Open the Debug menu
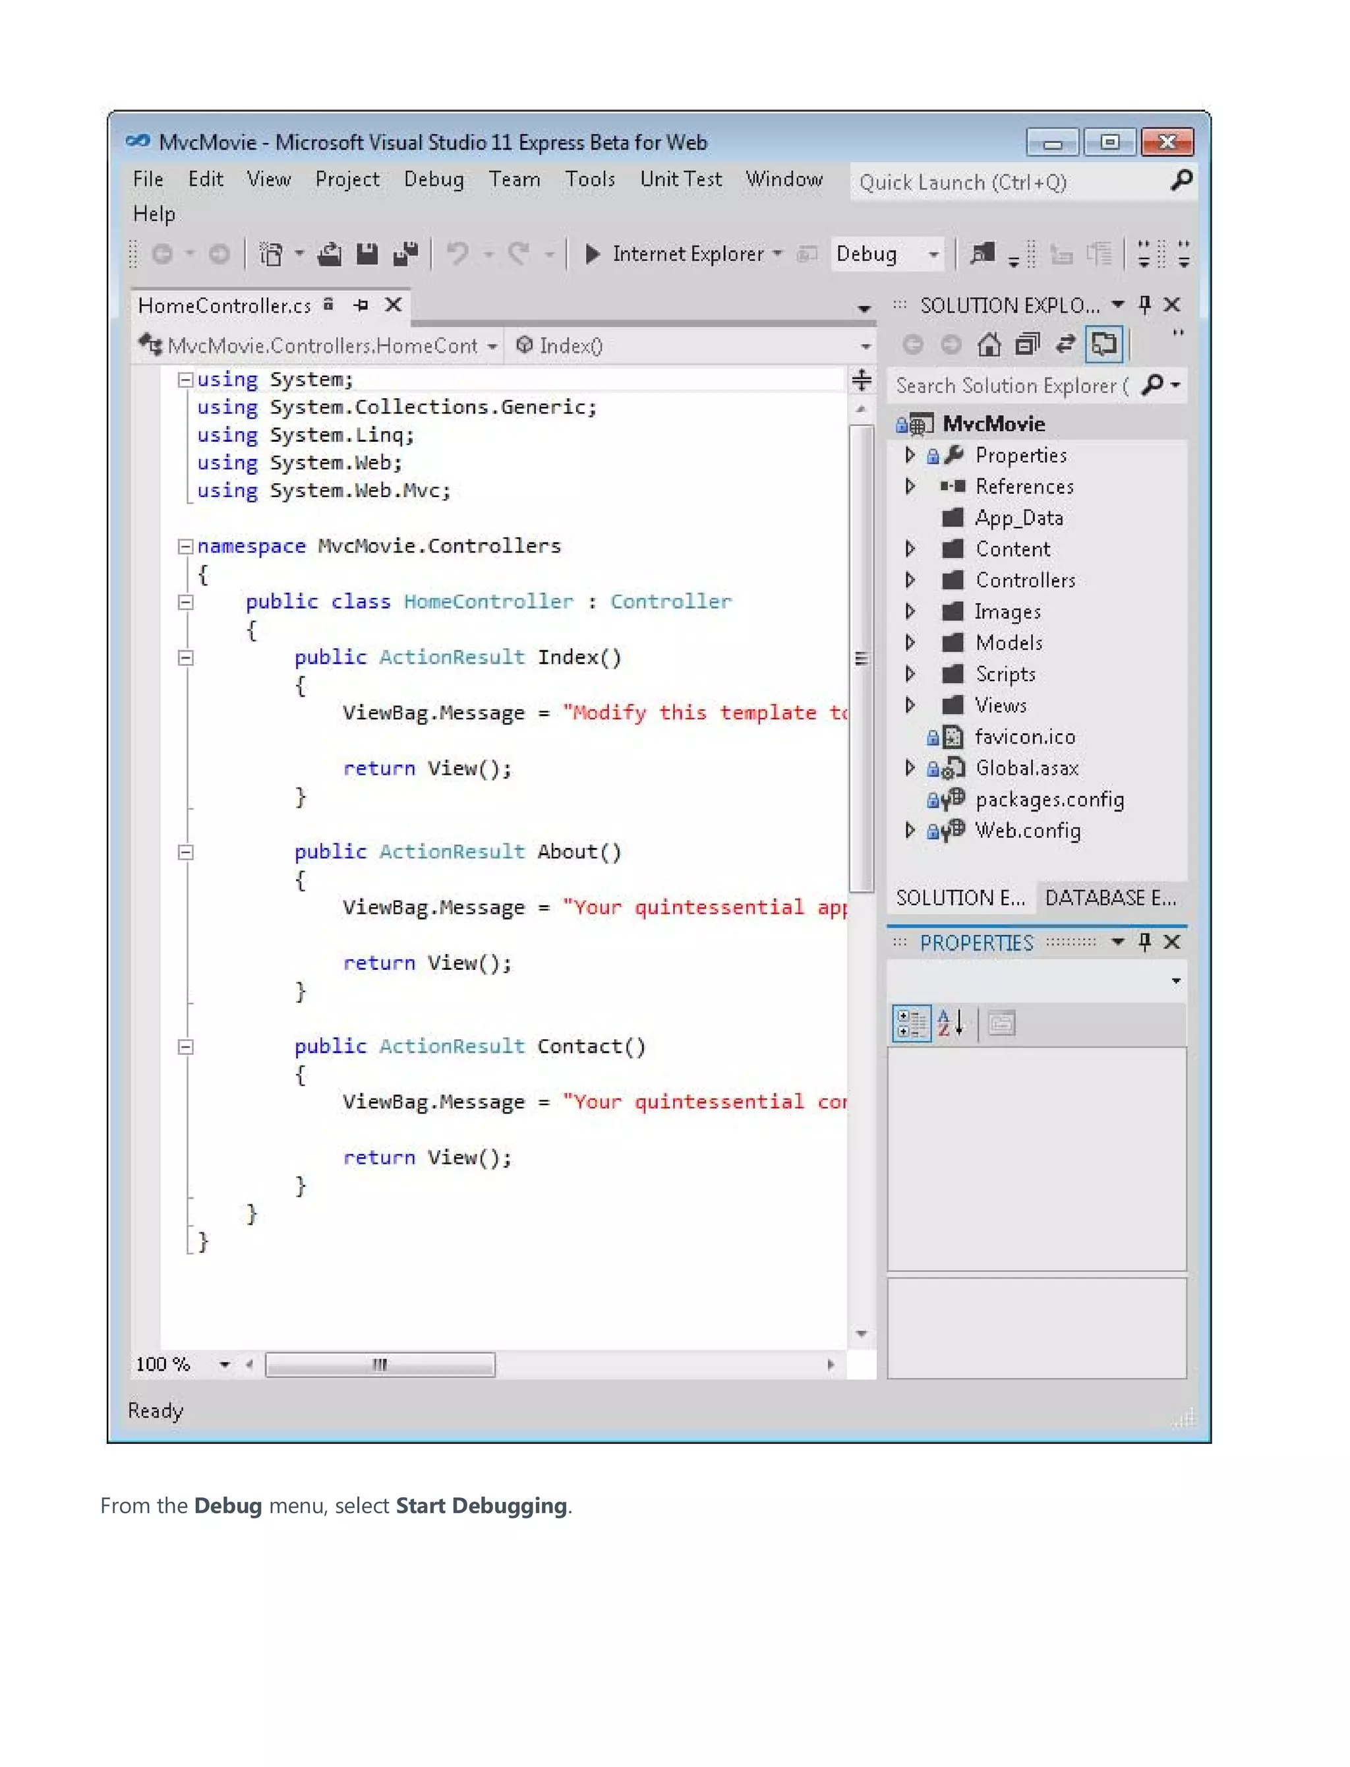Image resolution: width=1350 pixels, height=1767 pixels. click(x=434, y=179)
